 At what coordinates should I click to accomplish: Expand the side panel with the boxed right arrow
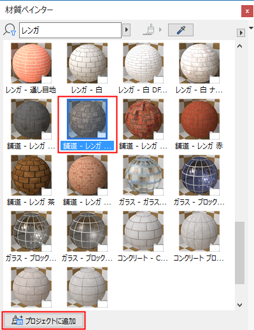241,32
